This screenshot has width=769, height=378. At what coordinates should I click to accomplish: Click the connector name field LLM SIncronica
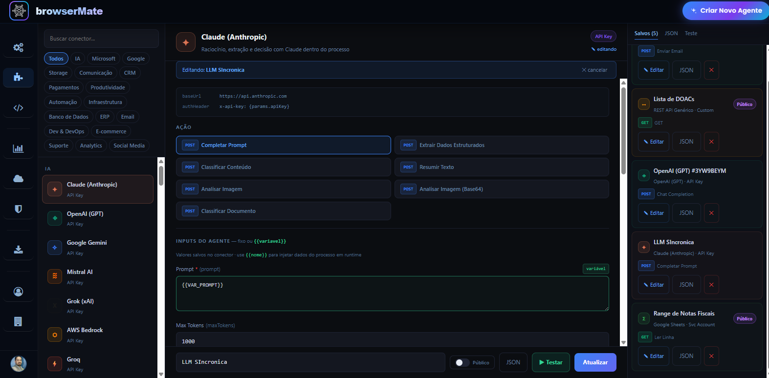310,362
